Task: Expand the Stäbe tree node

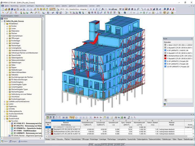Action: (x=7, y=65)
